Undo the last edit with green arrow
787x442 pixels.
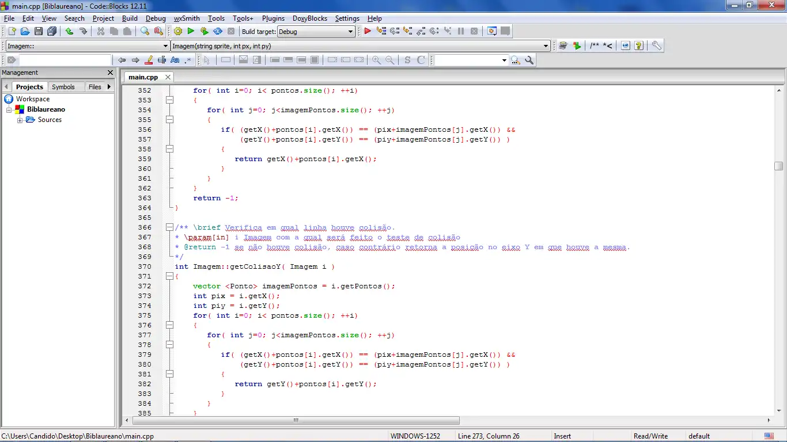point(69,31)
